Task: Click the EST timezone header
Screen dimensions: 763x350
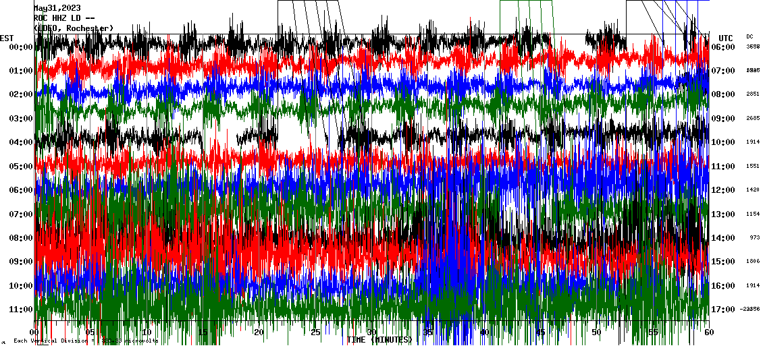Action: (x=7, y=38)
